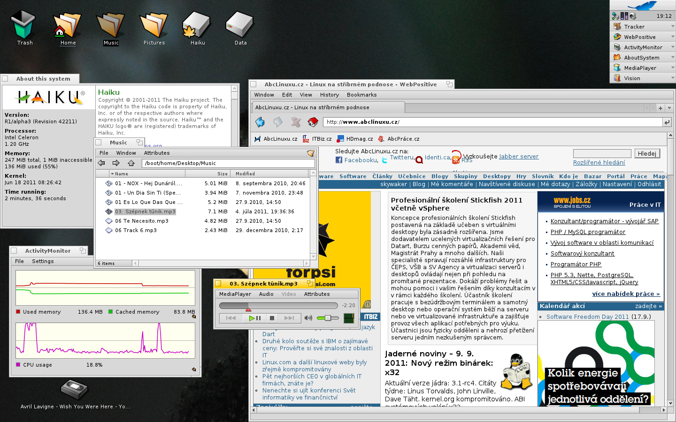
Task: Click the WebPositive stop loading icon
Action: pos(296,122)
